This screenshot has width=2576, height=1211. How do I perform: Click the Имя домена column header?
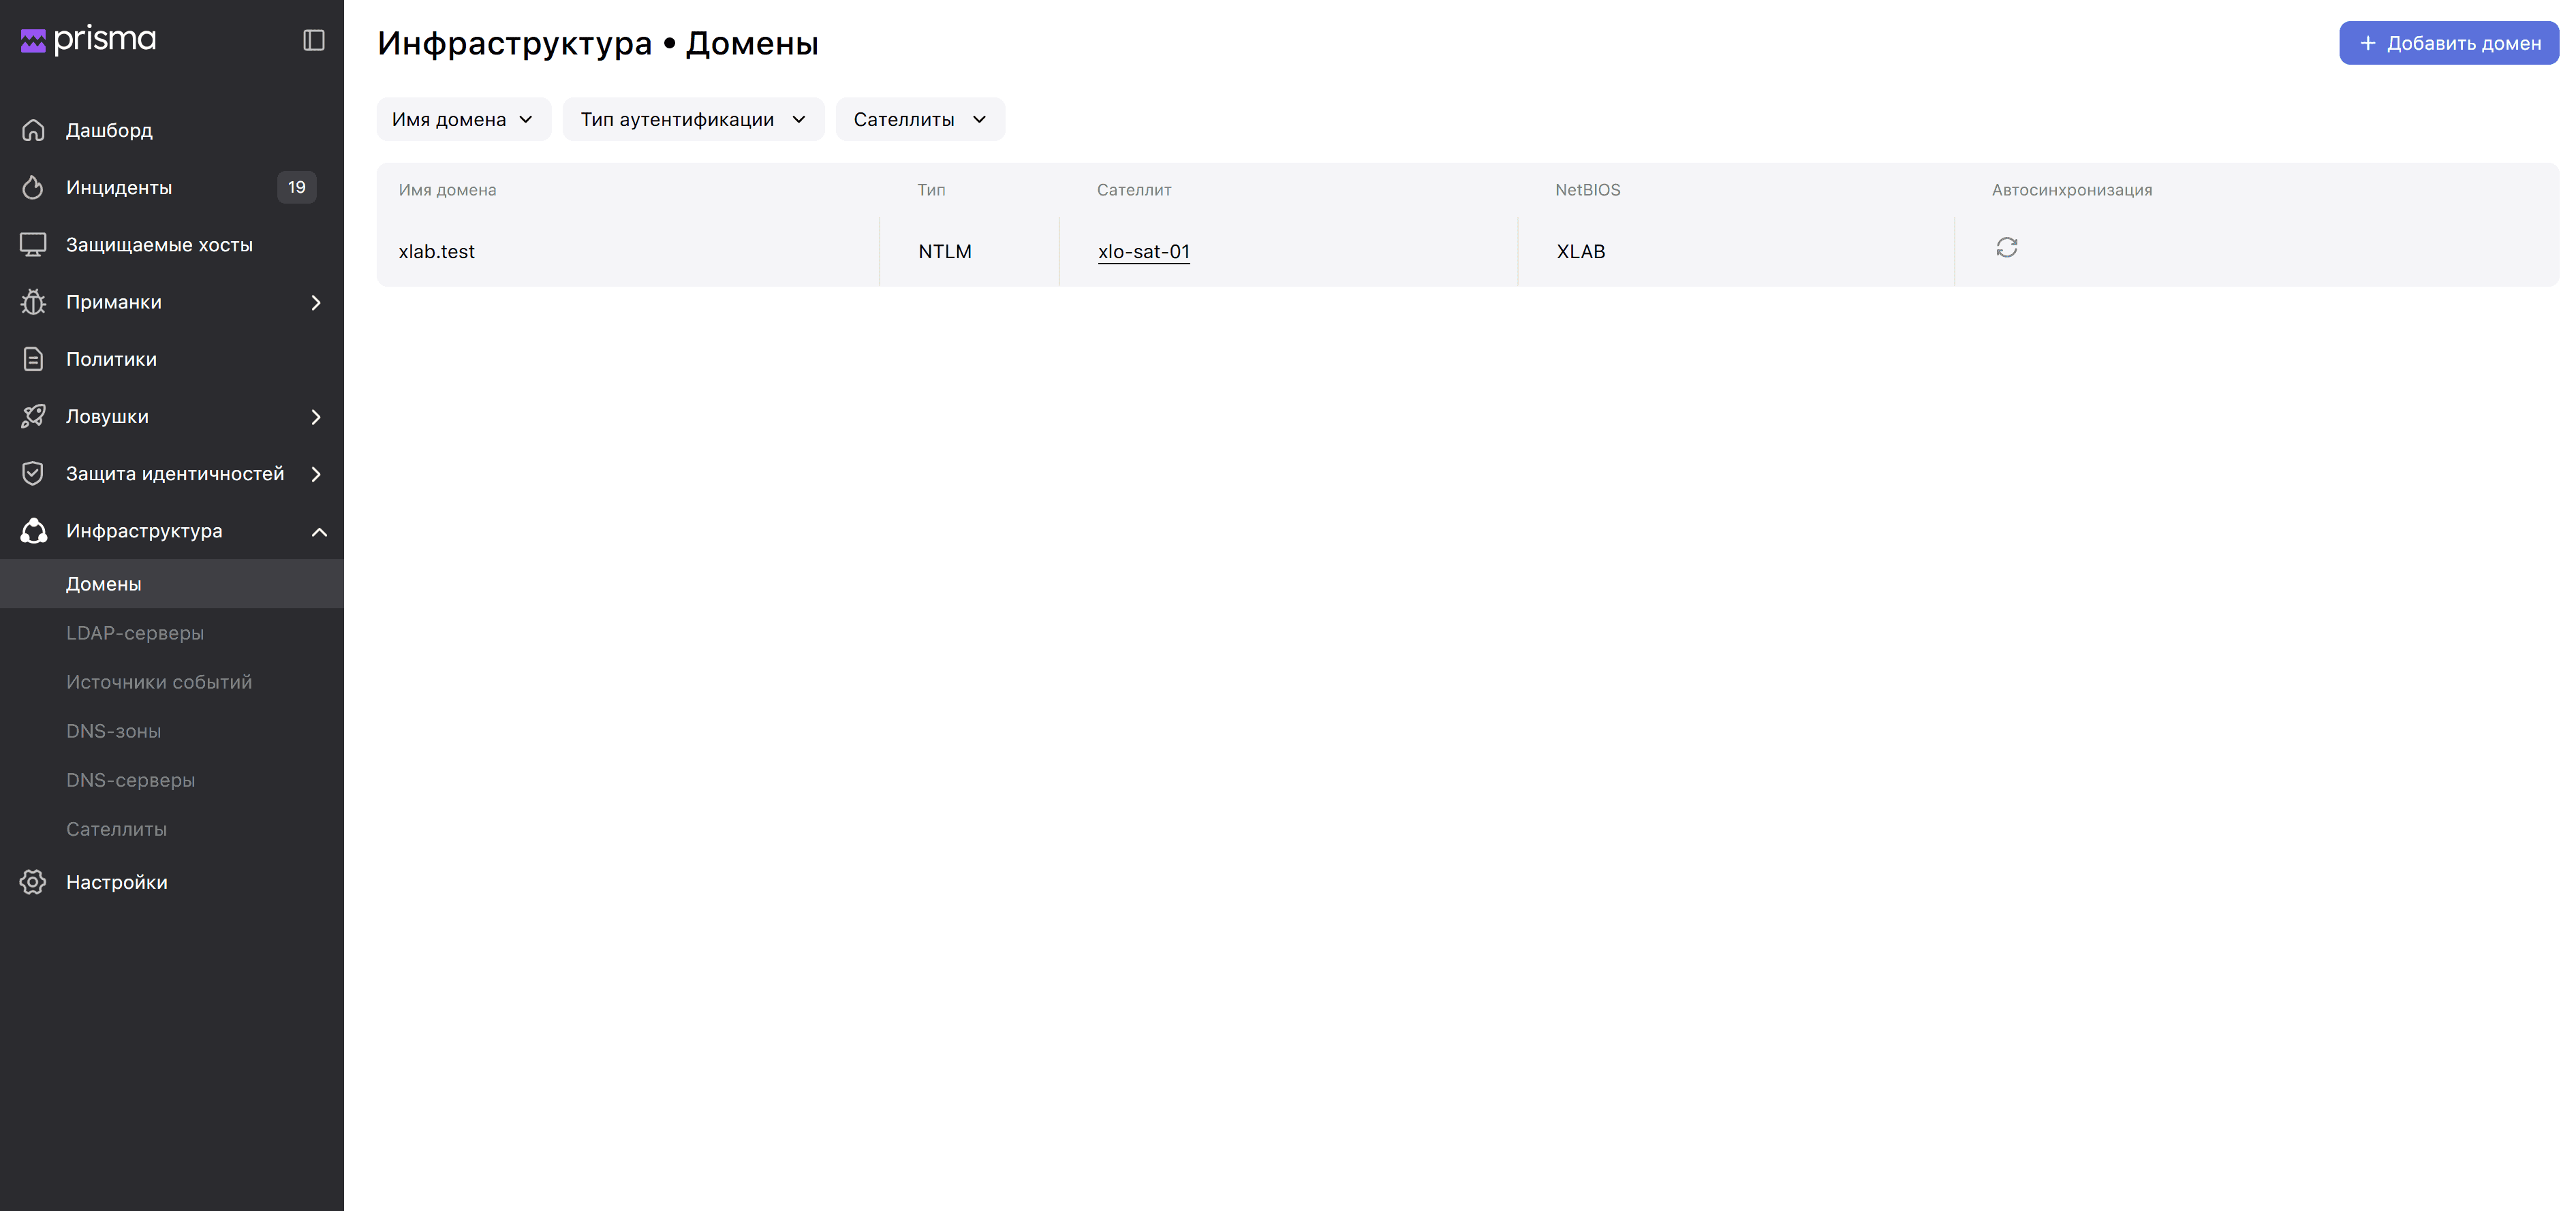[x=447, y=190]
